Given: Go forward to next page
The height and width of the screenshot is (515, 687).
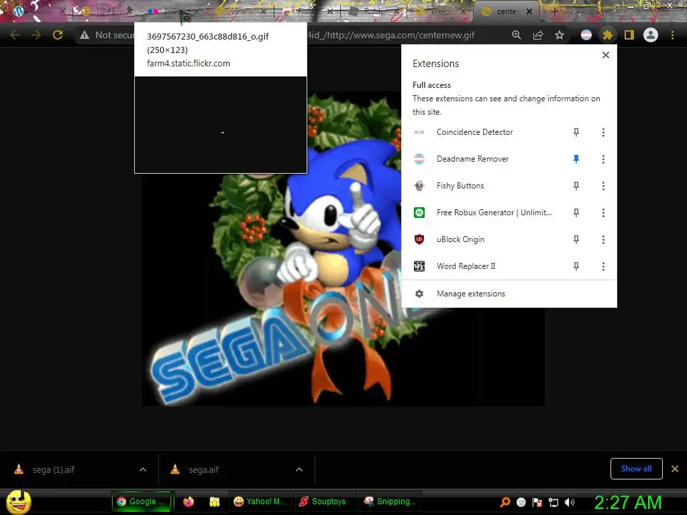Looking at the screenshot, I should pos(36,35).
